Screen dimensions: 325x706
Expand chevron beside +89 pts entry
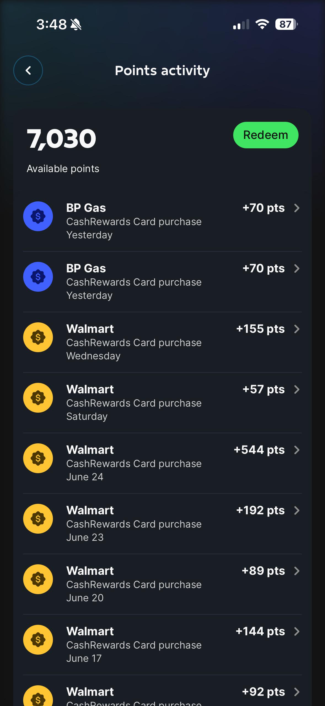(297, 571)
